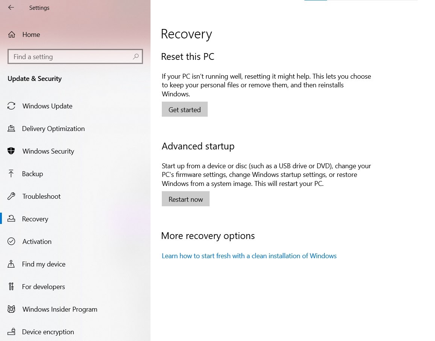435x341 pixels.
Task: Click Get started to reset PC
Action: pyautogui.click(x=185, y=109)
